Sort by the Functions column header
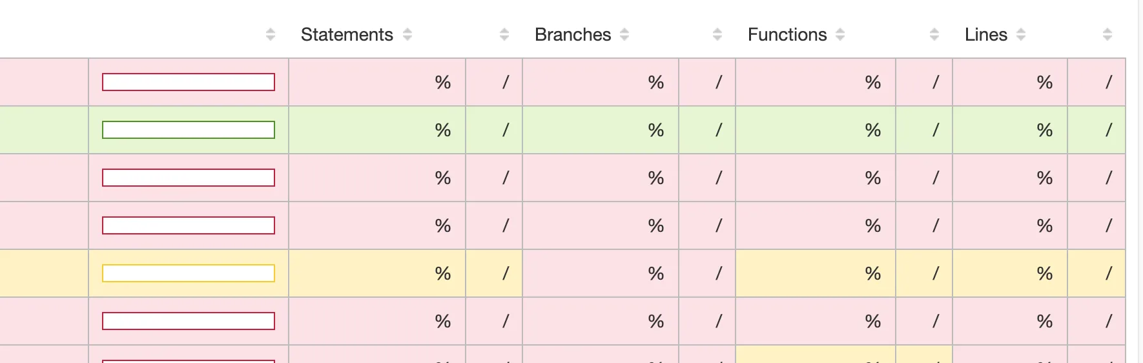The width and height of the screenshot is (1143, 363). point(787,34)
